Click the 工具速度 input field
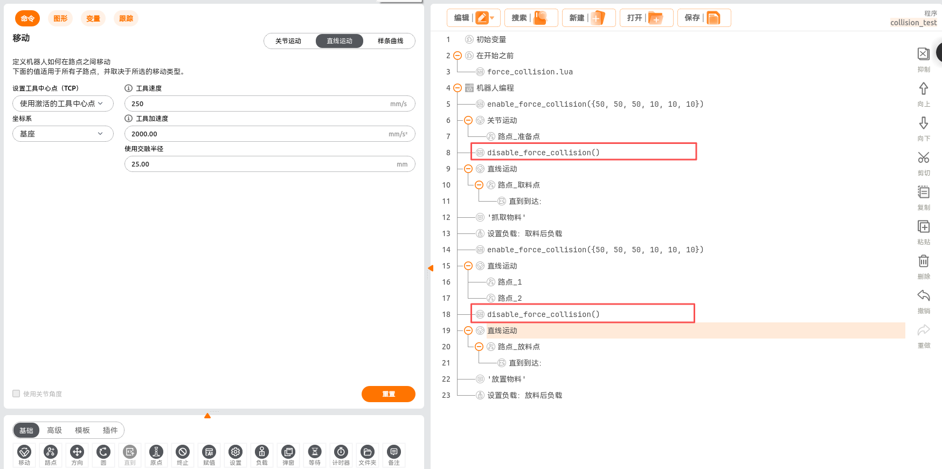 259,104
